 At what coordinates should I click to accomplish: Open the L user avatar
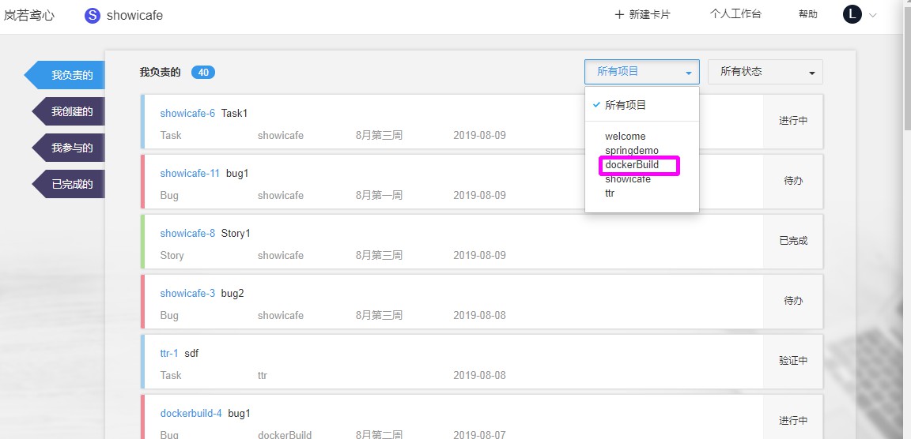click(x=852, y=14)
